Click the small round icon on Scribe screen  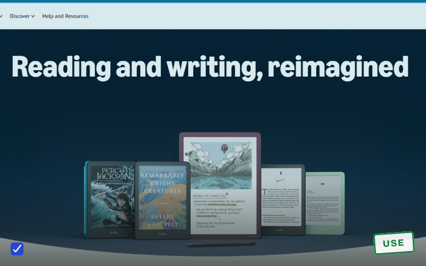187,154
